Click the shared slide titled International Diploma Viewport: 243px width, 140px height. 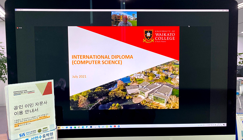(124, 68)
